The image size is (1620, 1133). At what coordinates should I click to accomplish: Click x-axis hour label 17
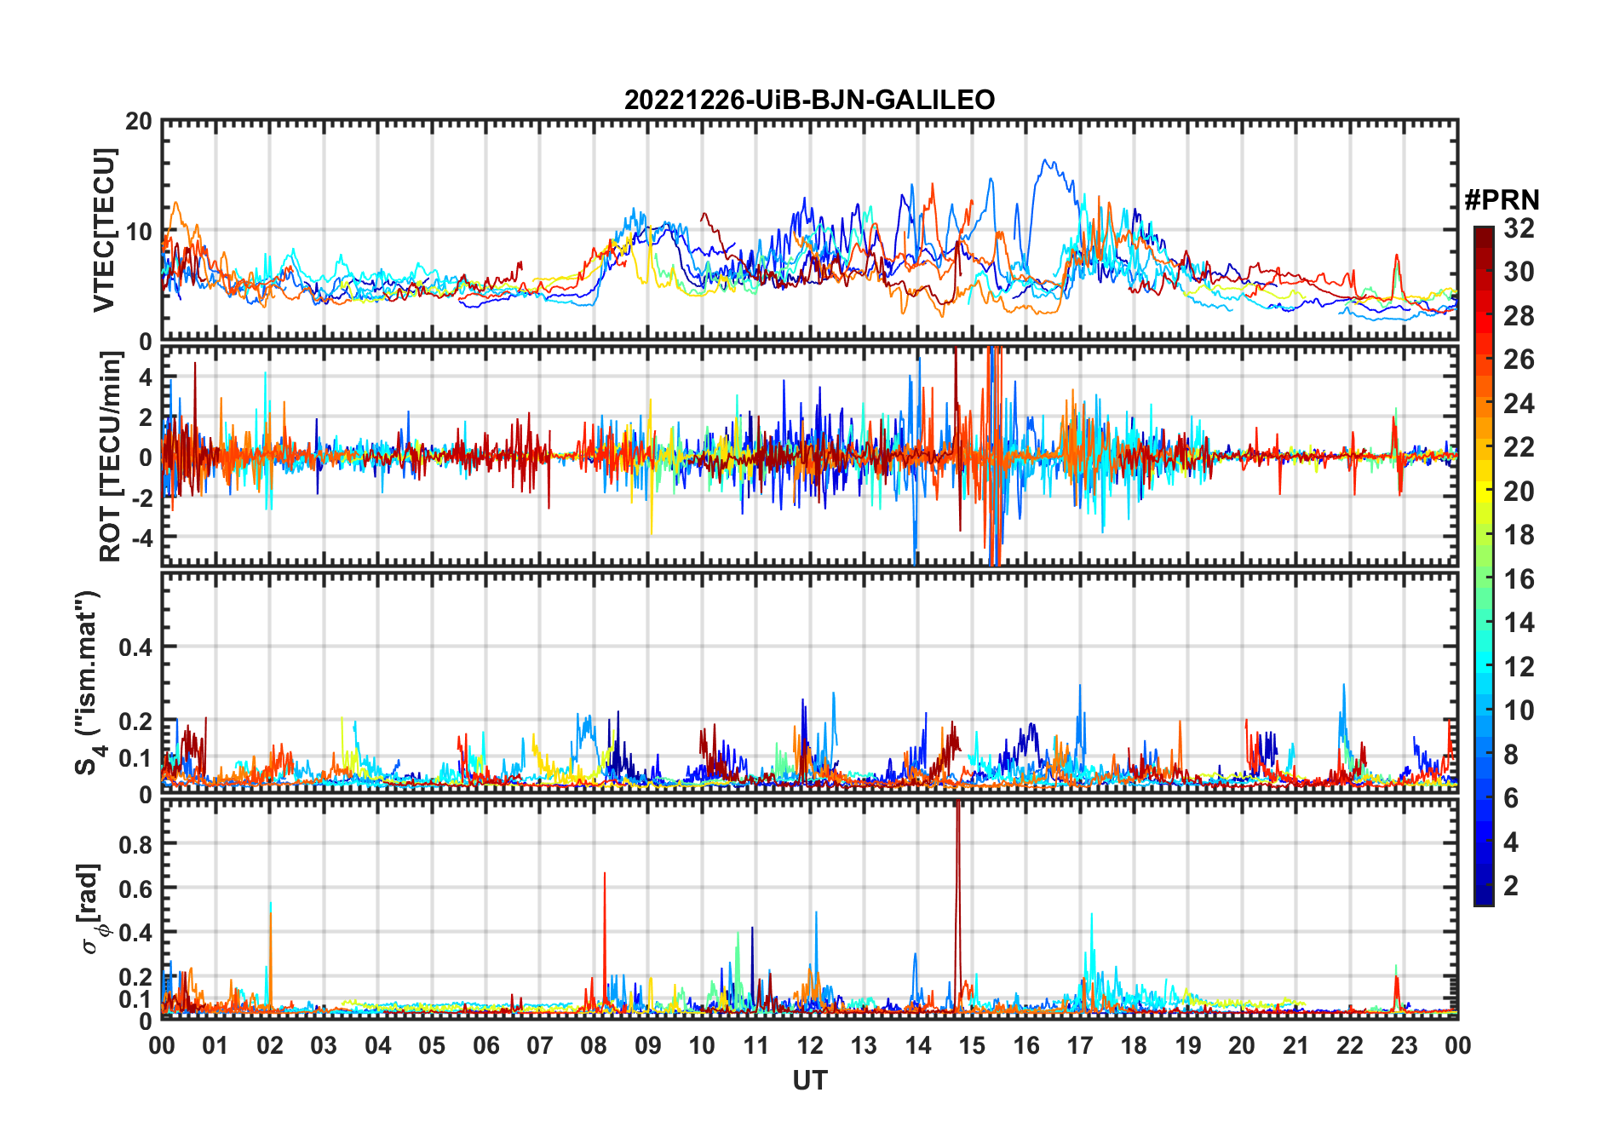tap(1080, 1045)
